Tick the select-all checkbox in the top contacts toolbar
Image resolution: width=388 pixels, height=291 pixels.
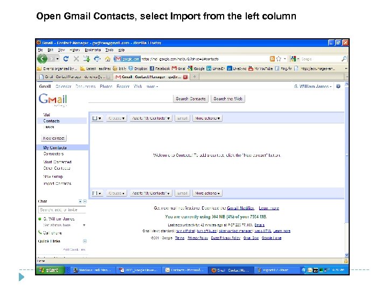point(95,118)
